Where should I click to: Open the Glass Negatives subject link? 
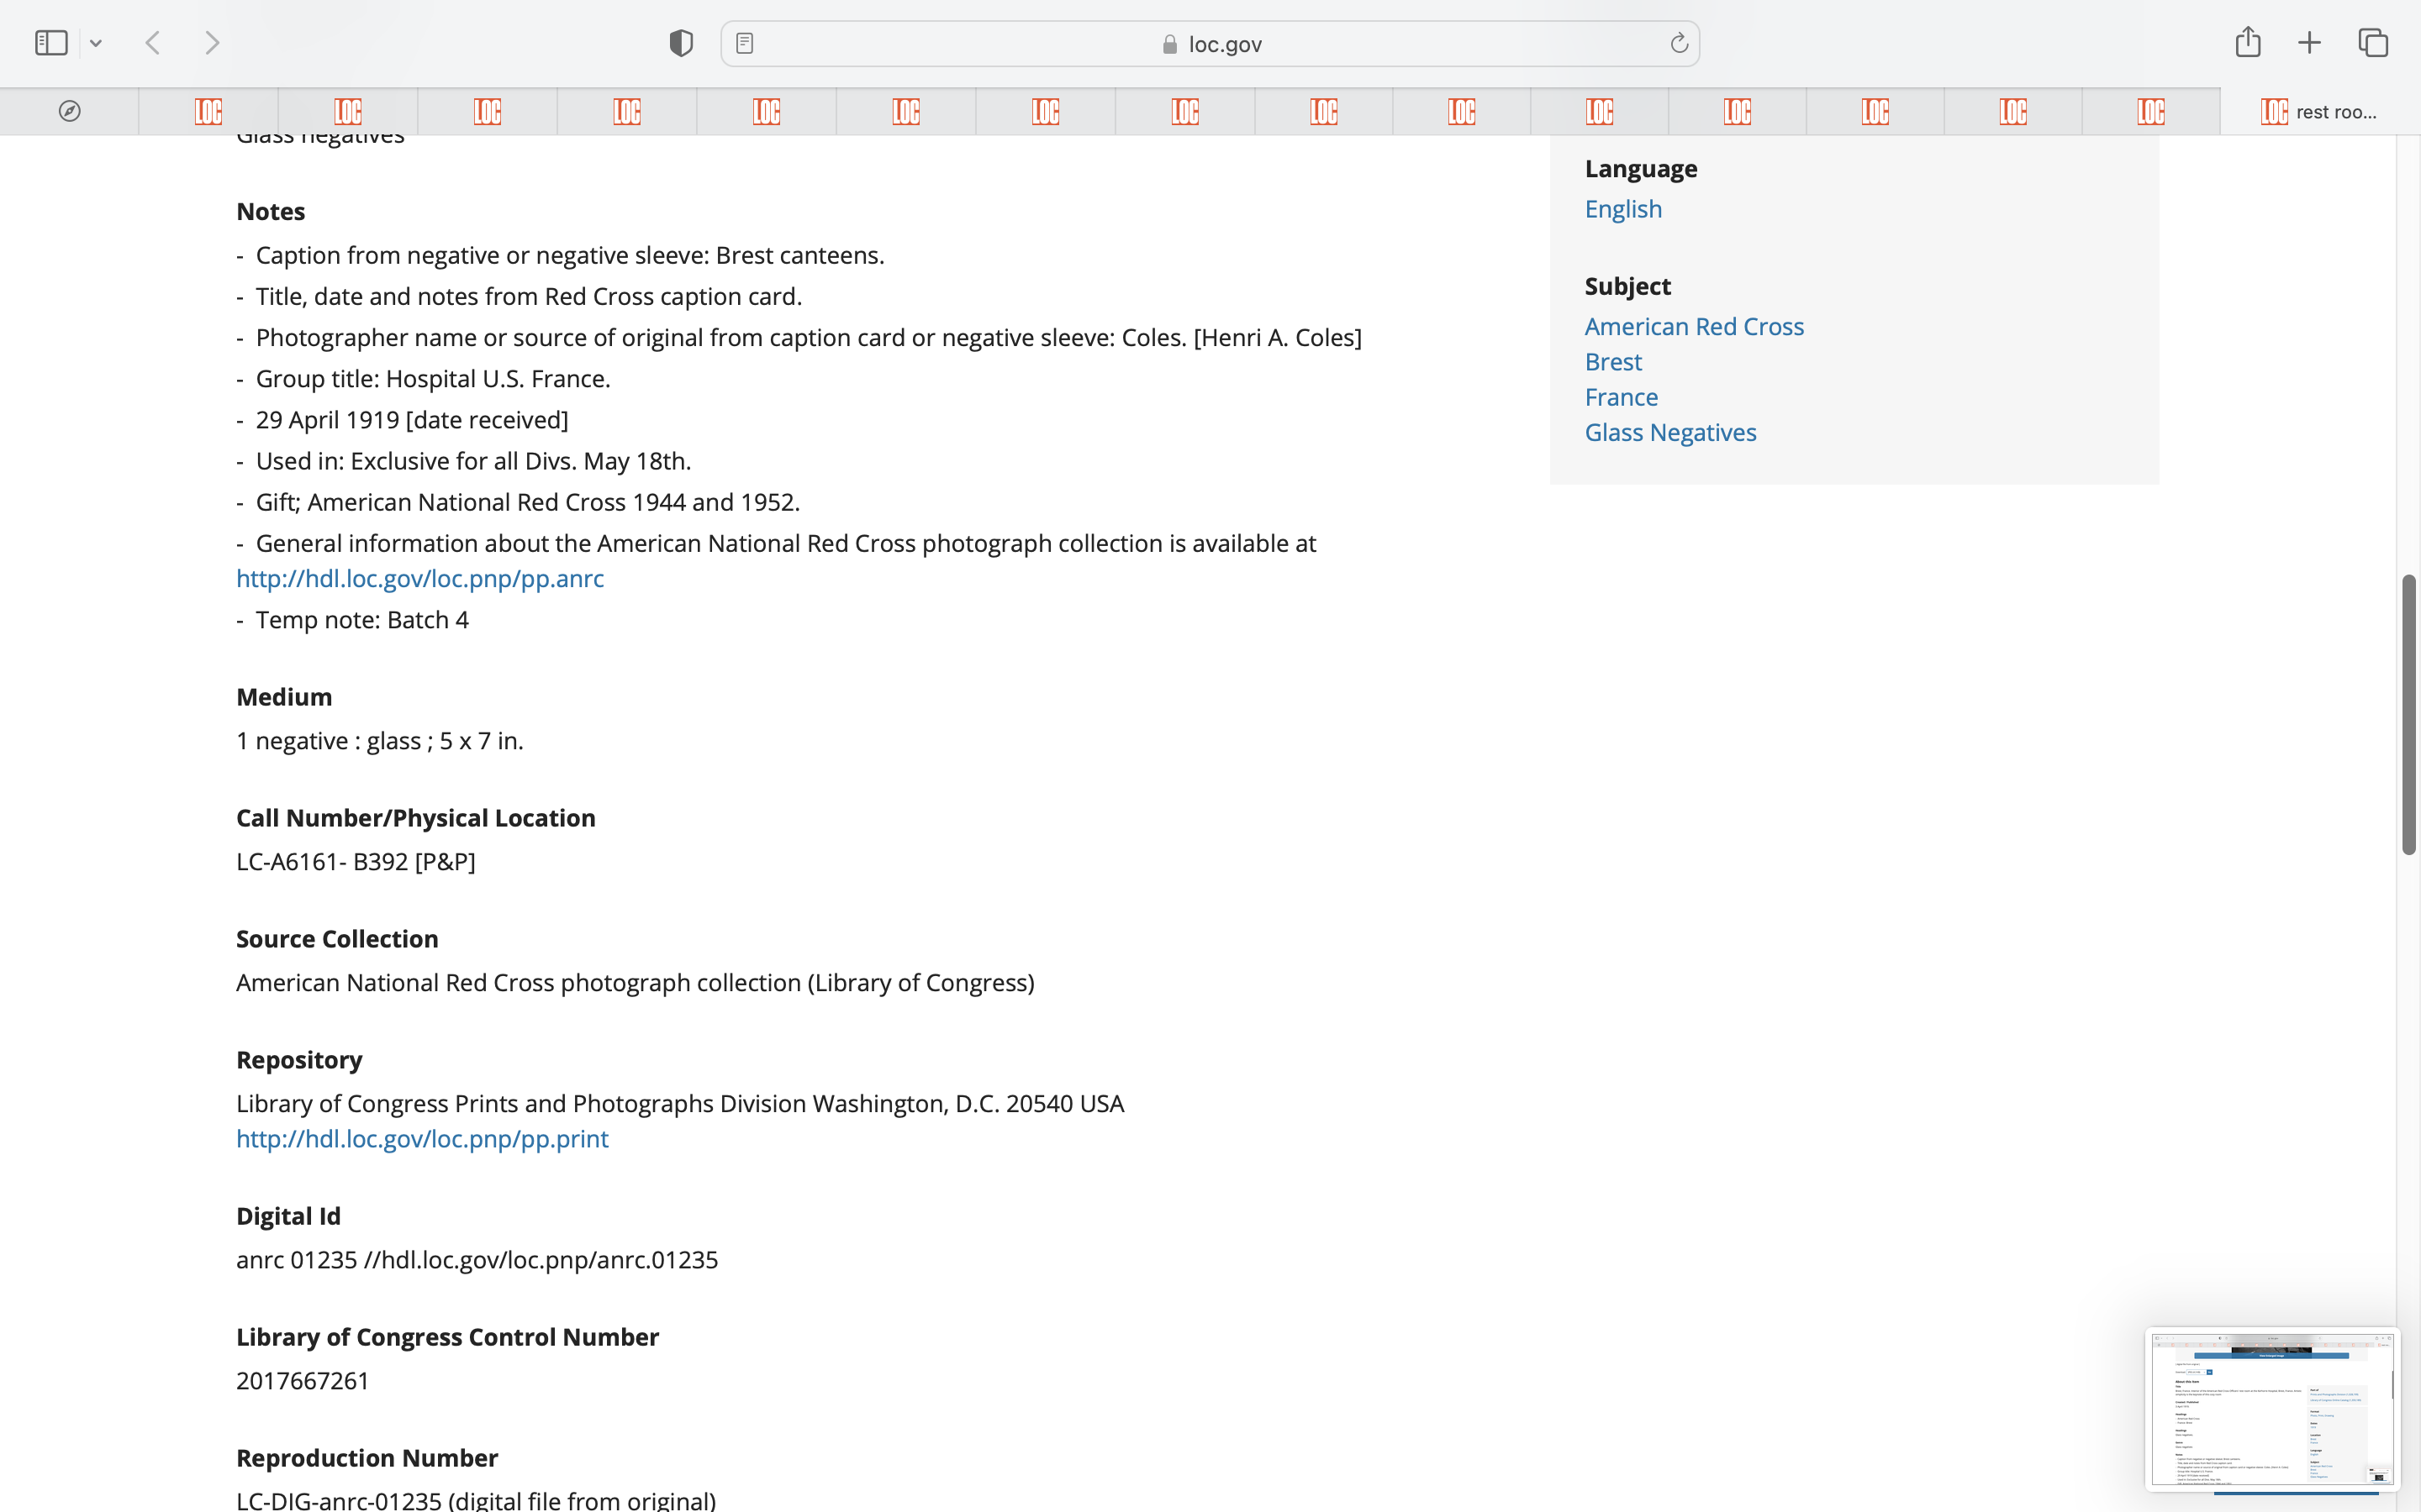[1669, 432]
